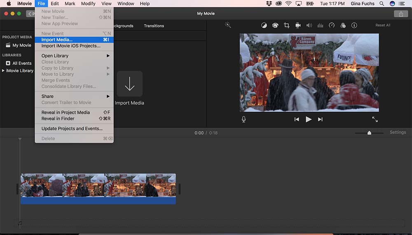The height and width of the screenshot is (235, 412).
Task: Open the color correction palette
Action: [275, 26]
